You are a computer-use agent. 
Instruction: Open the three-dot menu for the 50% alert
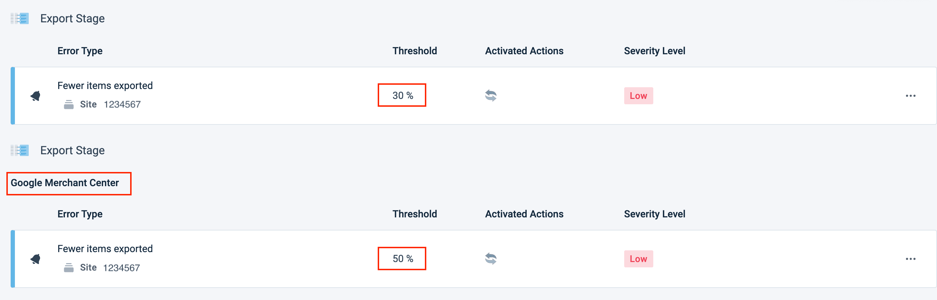(x=910, y=259)
